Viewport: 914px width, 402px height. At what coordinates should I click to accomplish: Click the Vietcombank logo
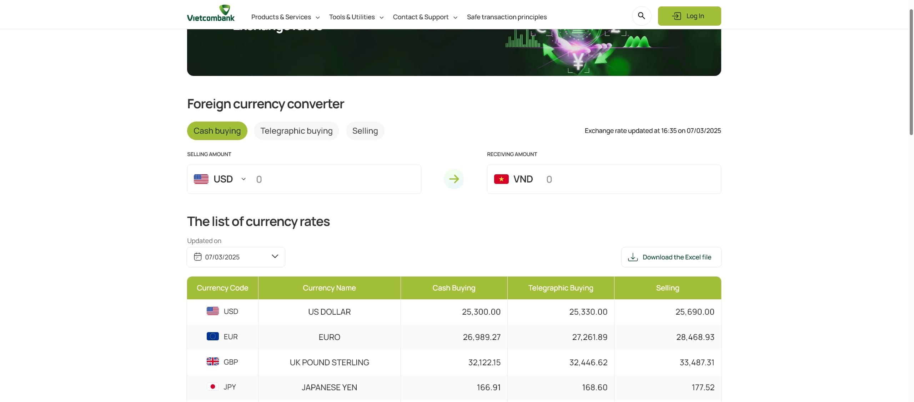click(210, 13)
